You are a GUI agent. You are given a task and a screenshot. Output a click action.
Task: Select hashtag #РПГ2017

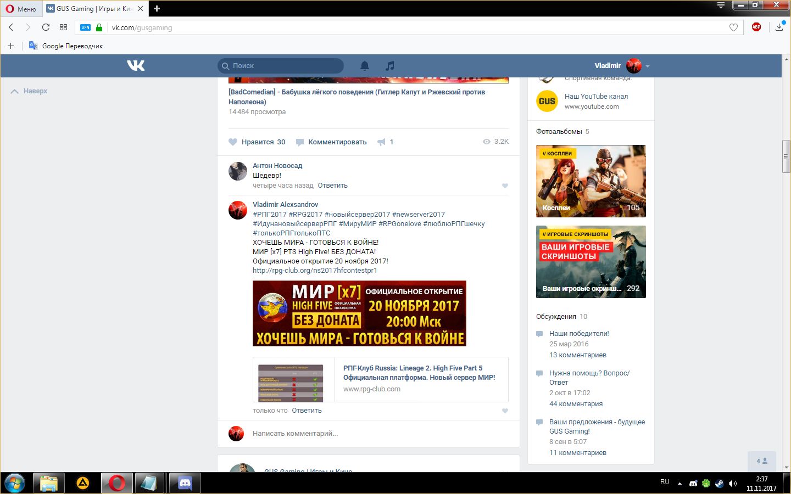269,215
